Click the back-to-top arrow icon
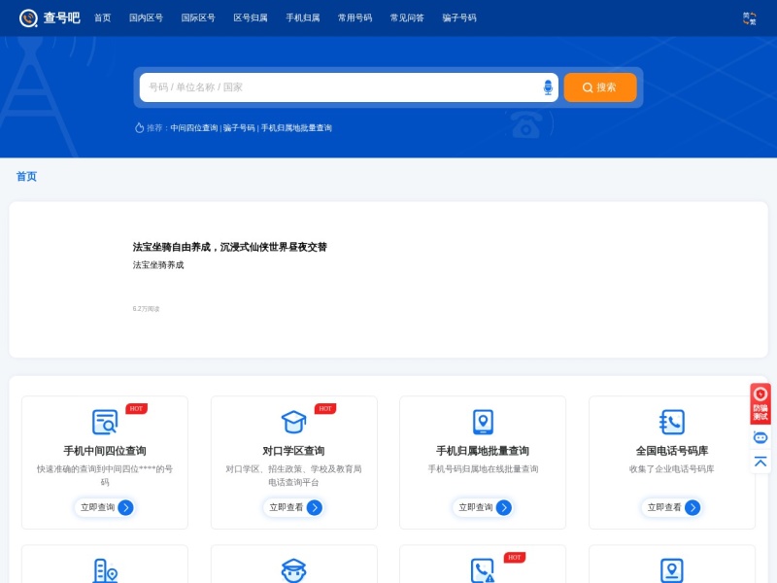This screenshot has height=583, width=777. pyautogui.click(x=760, y=462)
